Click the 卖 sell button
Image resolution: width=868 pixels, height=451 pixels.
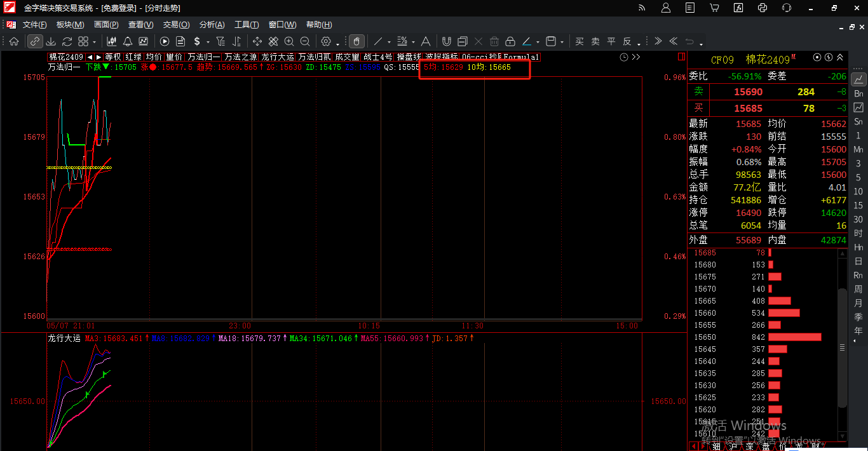595,41
